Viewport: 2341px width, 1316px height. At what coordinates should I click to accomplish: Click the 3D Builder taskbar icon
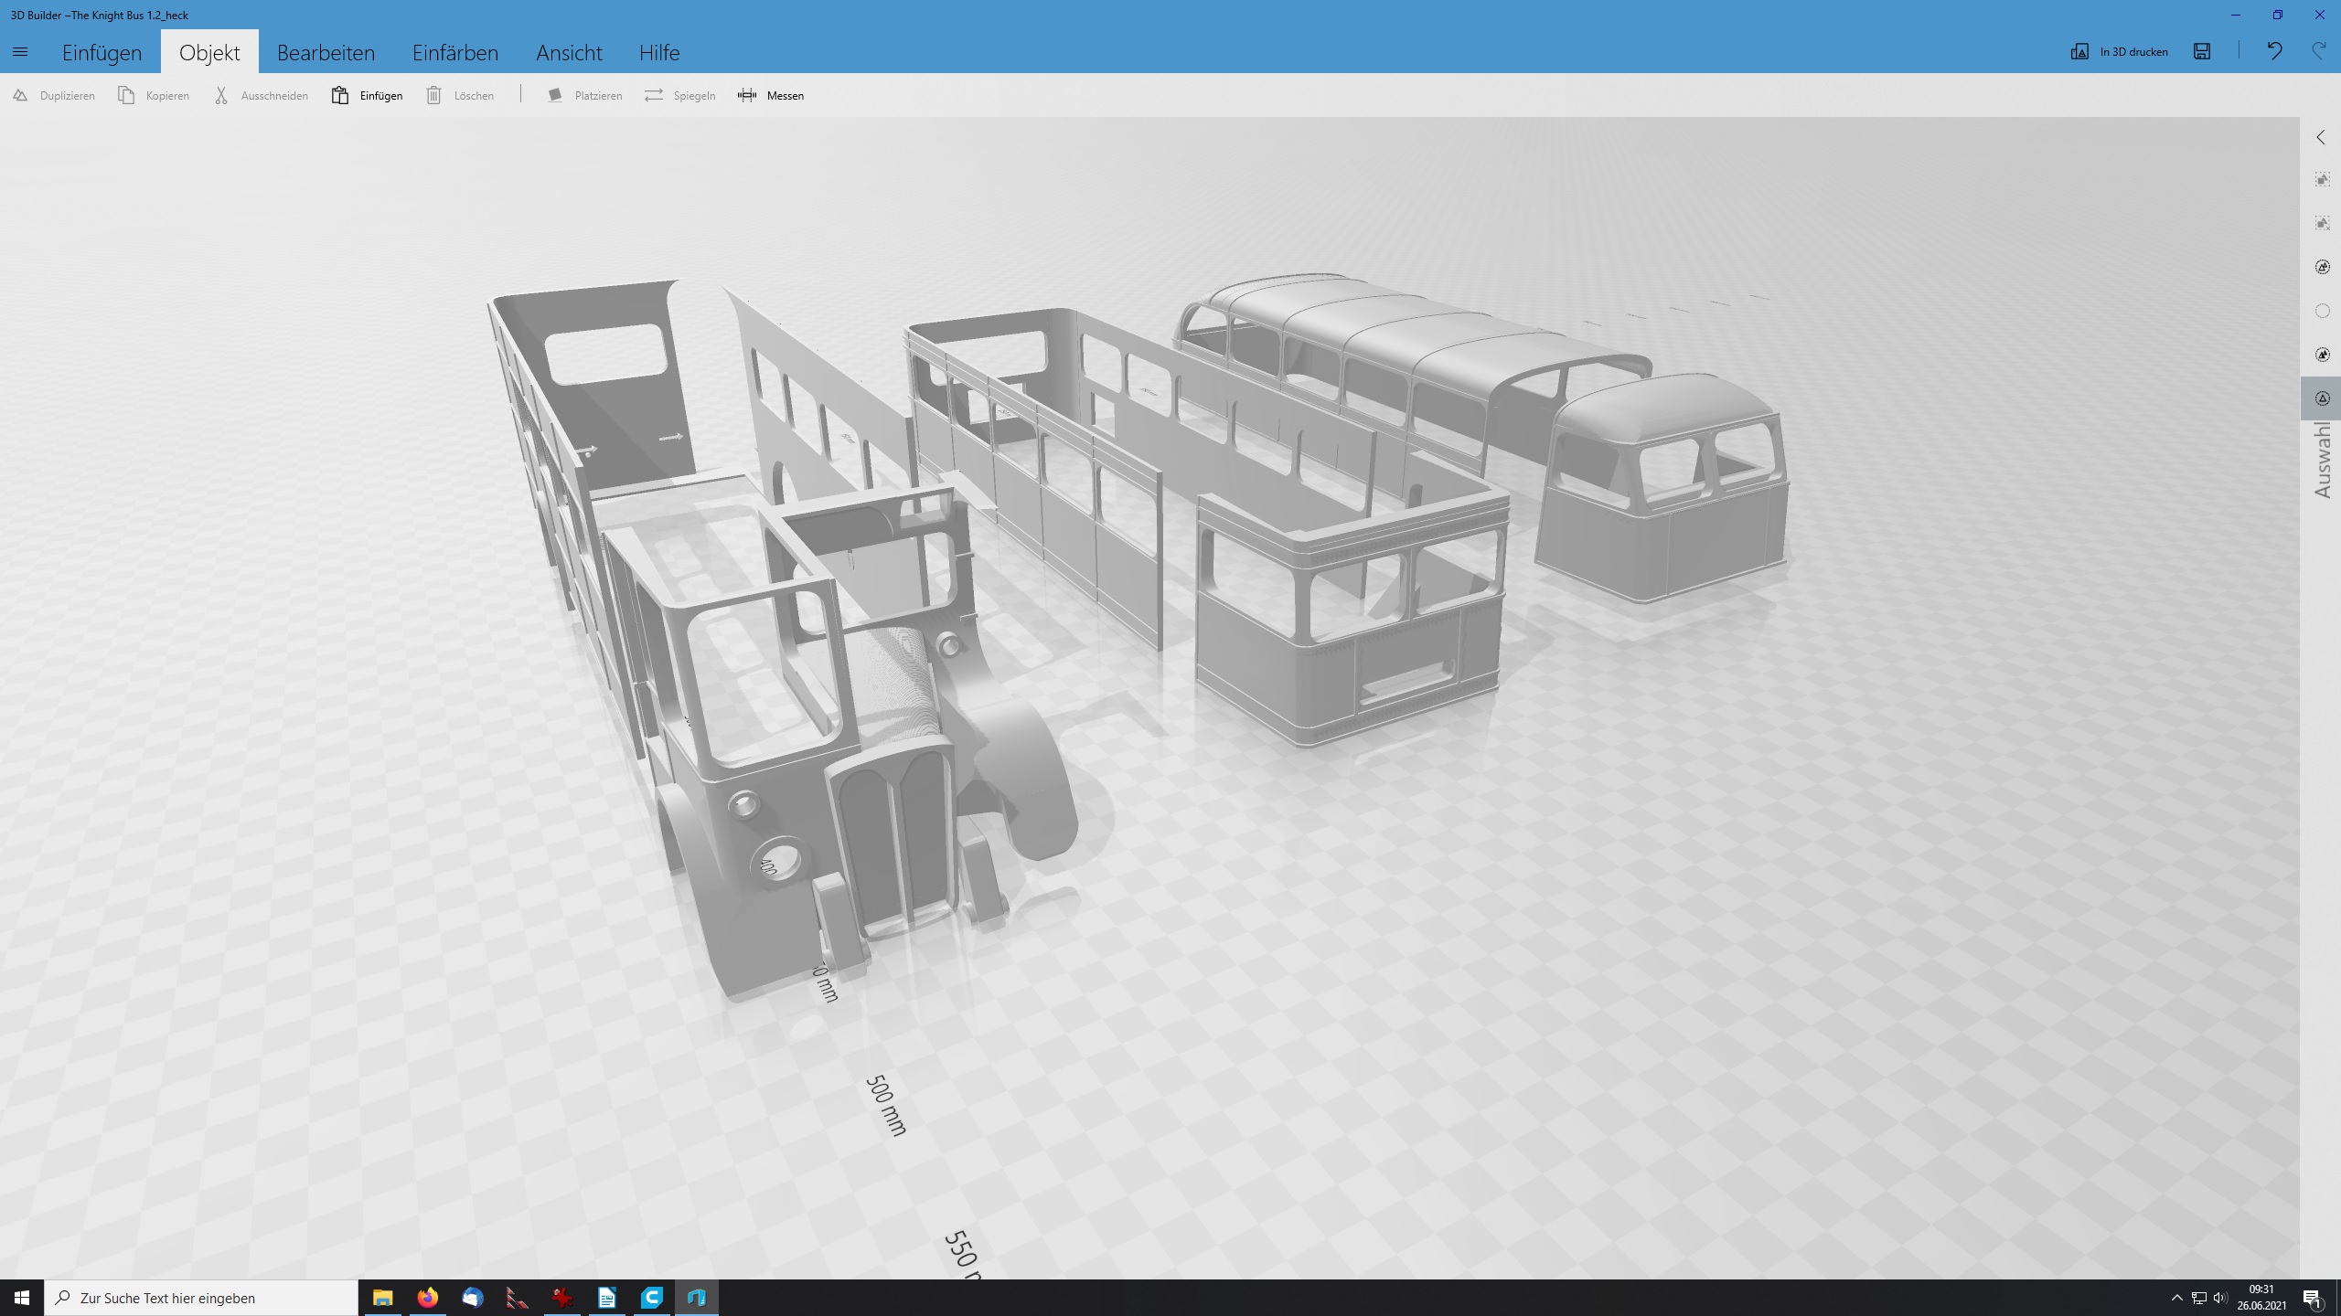pyautogui.click(x=696, y=1298)
